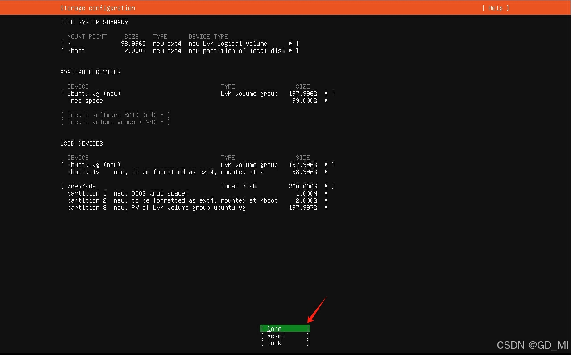The image size is (571, 355).
Task: Click the USED DEVICES heading
Action: pos(82,143)
